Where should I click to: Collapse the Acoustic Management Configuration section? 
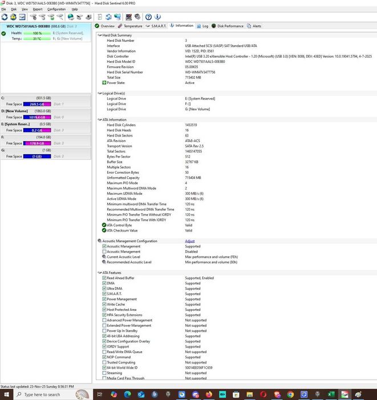[100, 241]
